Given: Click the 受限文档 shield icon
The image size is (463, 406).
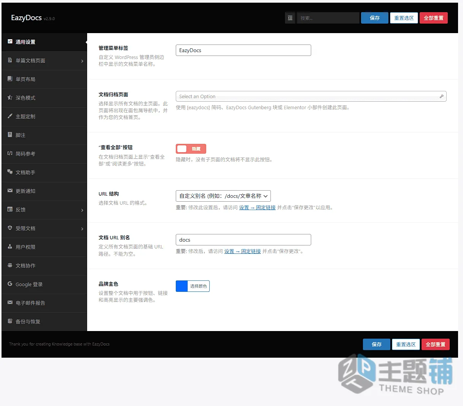Looking at the screenshot, I should pos(10,228).
